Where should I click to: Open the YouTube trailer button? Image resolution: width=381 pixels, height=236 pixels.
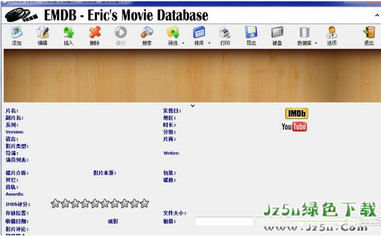295,126
